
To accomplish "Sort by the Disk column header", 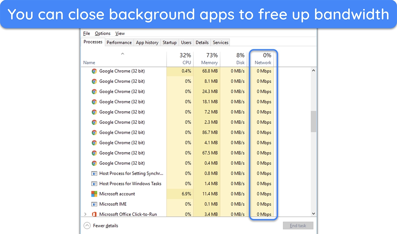I will pyautogui.click(x=233, y=59).
